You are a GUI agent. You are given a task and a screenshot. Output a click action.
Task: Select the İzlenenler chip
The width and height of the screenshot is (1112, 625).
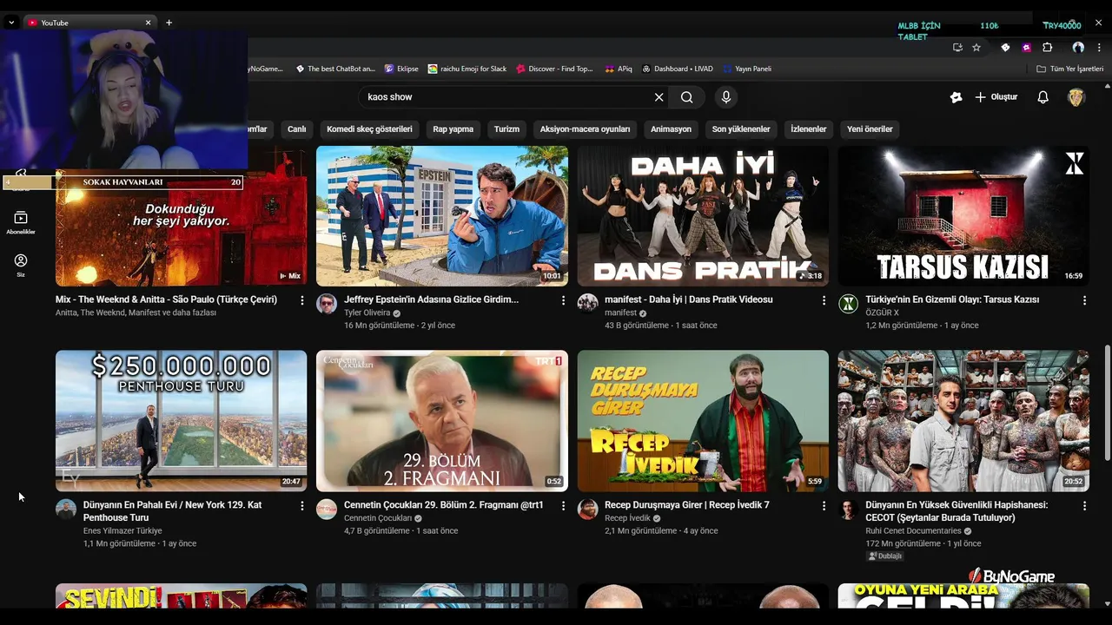[808, 129]
